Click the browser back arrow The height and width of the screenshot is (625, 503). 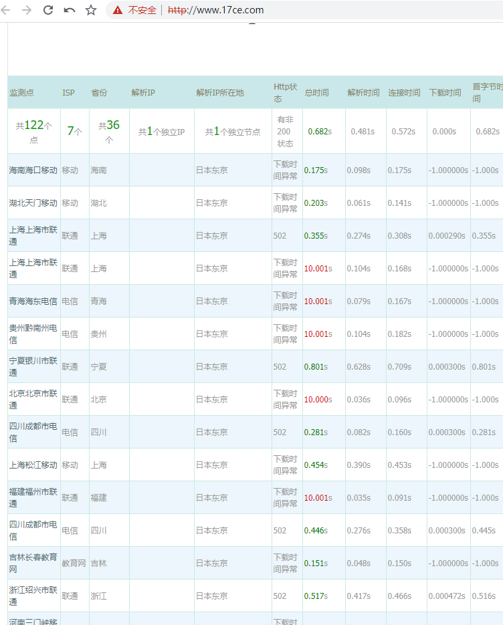point(6,10)
